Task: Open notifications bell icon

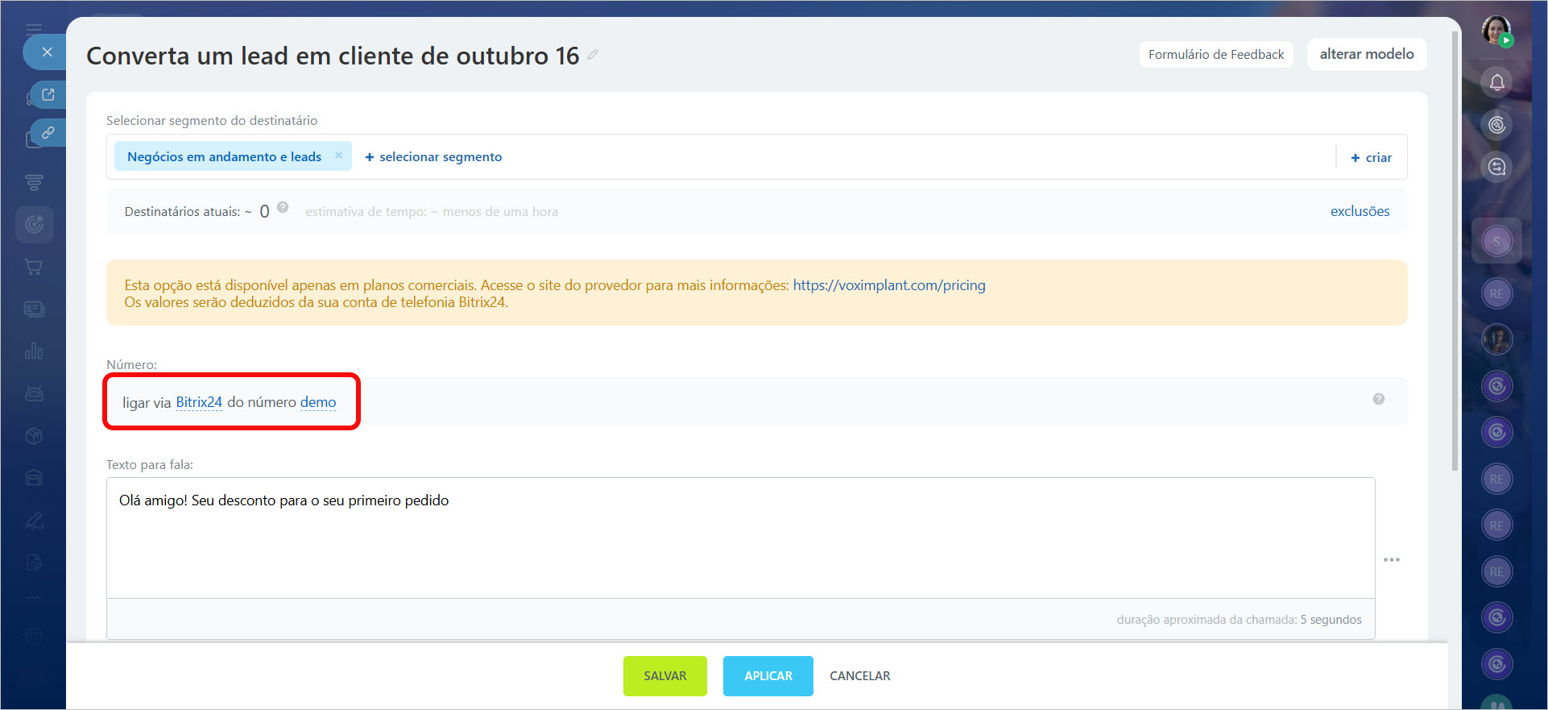Action: 1496,82
